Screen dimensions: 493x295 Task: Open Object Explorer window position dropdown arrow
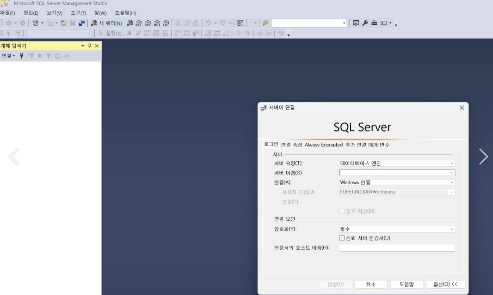(x=83, y=46)
